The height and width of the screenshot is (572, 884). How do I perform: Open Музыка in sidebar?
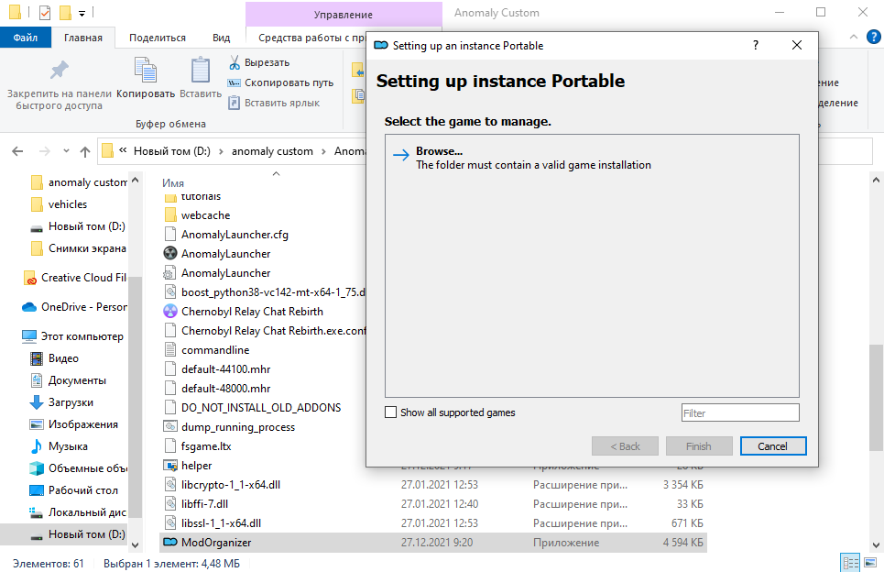point(59,446)
